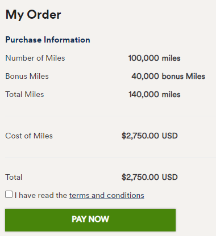Click the Cost of Miles label
Image resolution: width=216 pixels, height=236 pixels.
(x=29, y=136)
